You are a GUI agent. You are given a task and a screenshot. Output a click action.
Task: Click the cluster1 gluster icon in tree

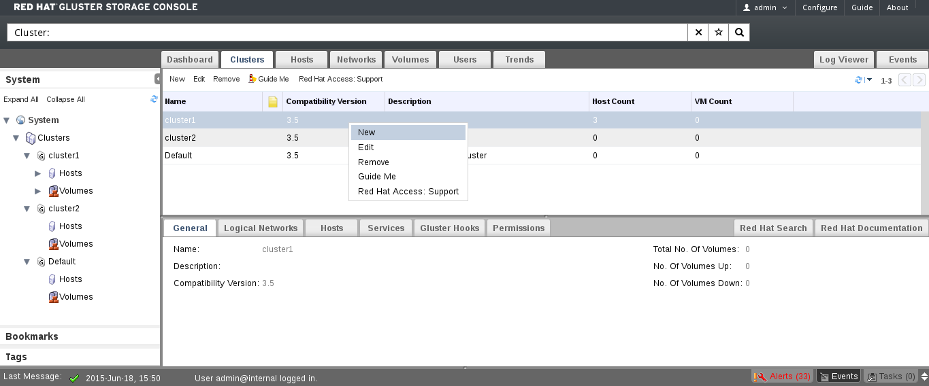(42, 156)
